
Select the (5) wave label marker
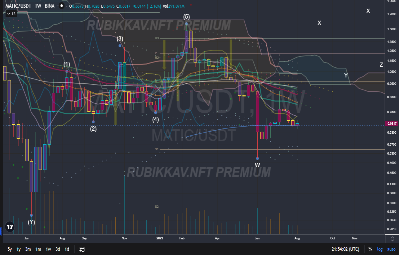(x=187, y=17)
